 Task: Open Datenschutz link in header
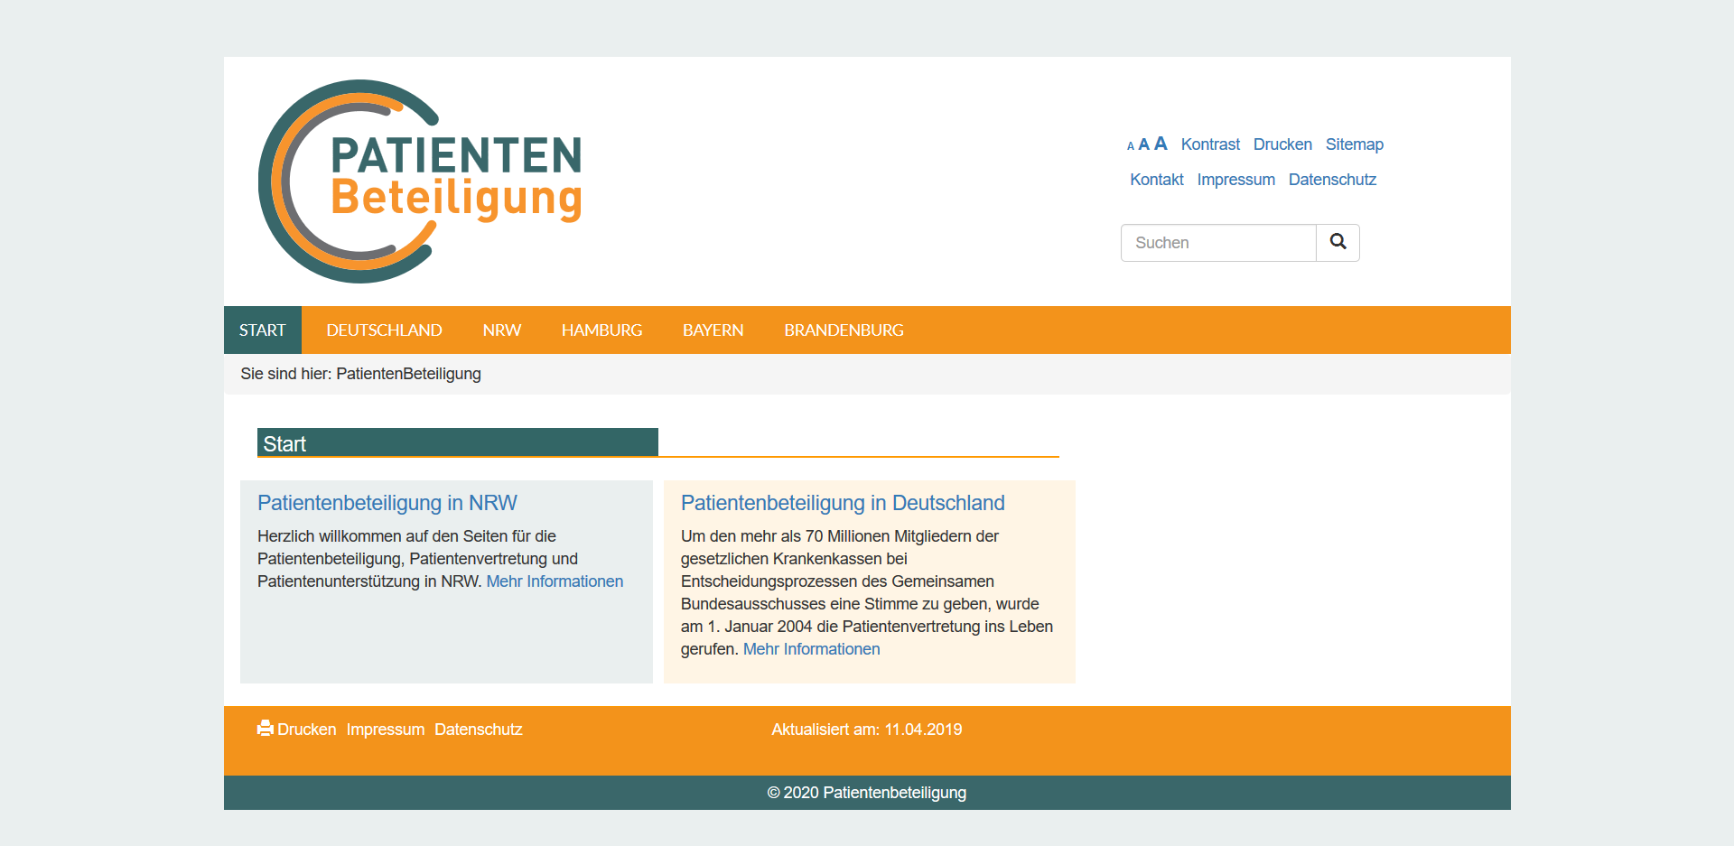1332,180
